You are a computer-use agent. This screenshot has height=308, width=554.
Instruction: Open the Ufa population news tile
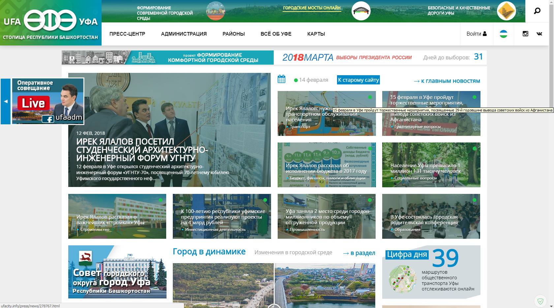431,165
